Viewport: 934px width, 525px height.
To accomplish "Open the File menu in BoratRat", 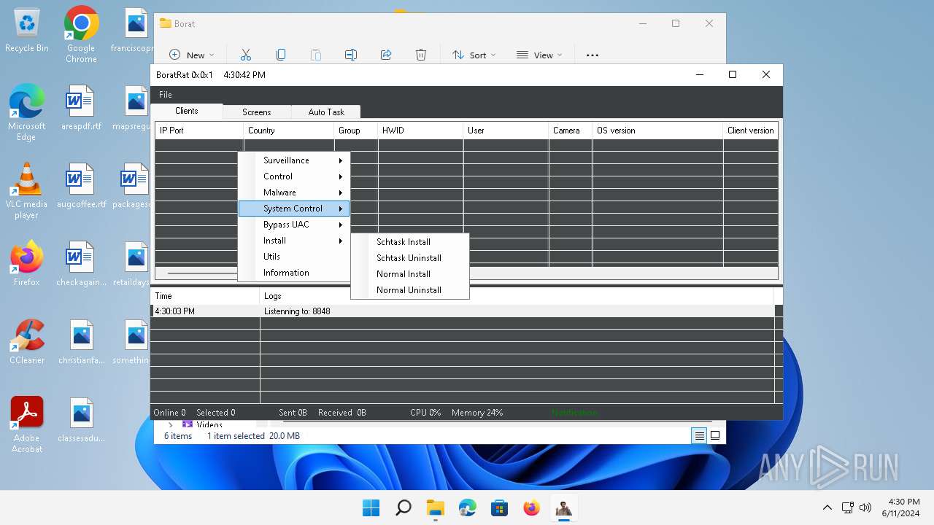I will tap(166, 95).
